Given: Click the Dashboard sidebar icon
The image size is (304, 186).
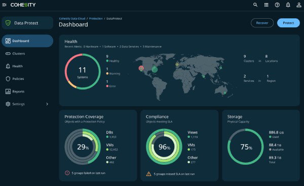Looking at the screenshot, I should click(8, 41).
